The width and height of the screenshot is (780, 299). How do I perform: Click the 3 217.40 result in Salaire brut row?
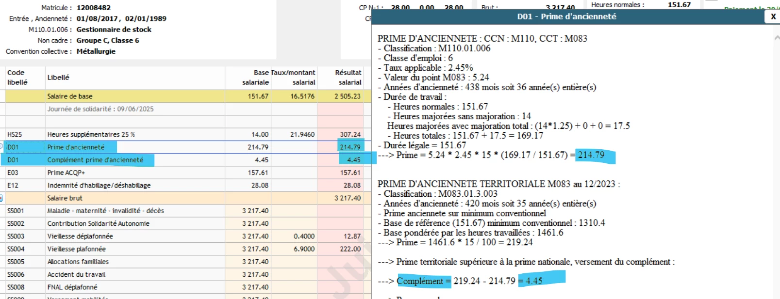(x=348, y=198)
